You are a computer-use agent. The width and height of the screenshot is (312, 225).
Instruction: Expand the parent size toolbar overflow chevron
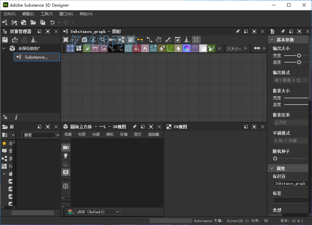coord(245,48)
